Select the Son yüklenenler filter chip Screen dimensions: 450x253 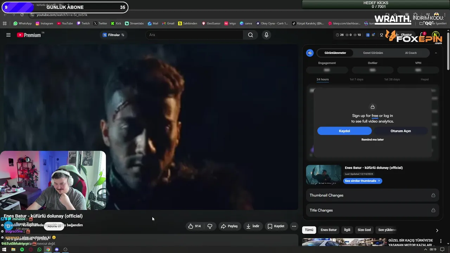pos(387,230)
